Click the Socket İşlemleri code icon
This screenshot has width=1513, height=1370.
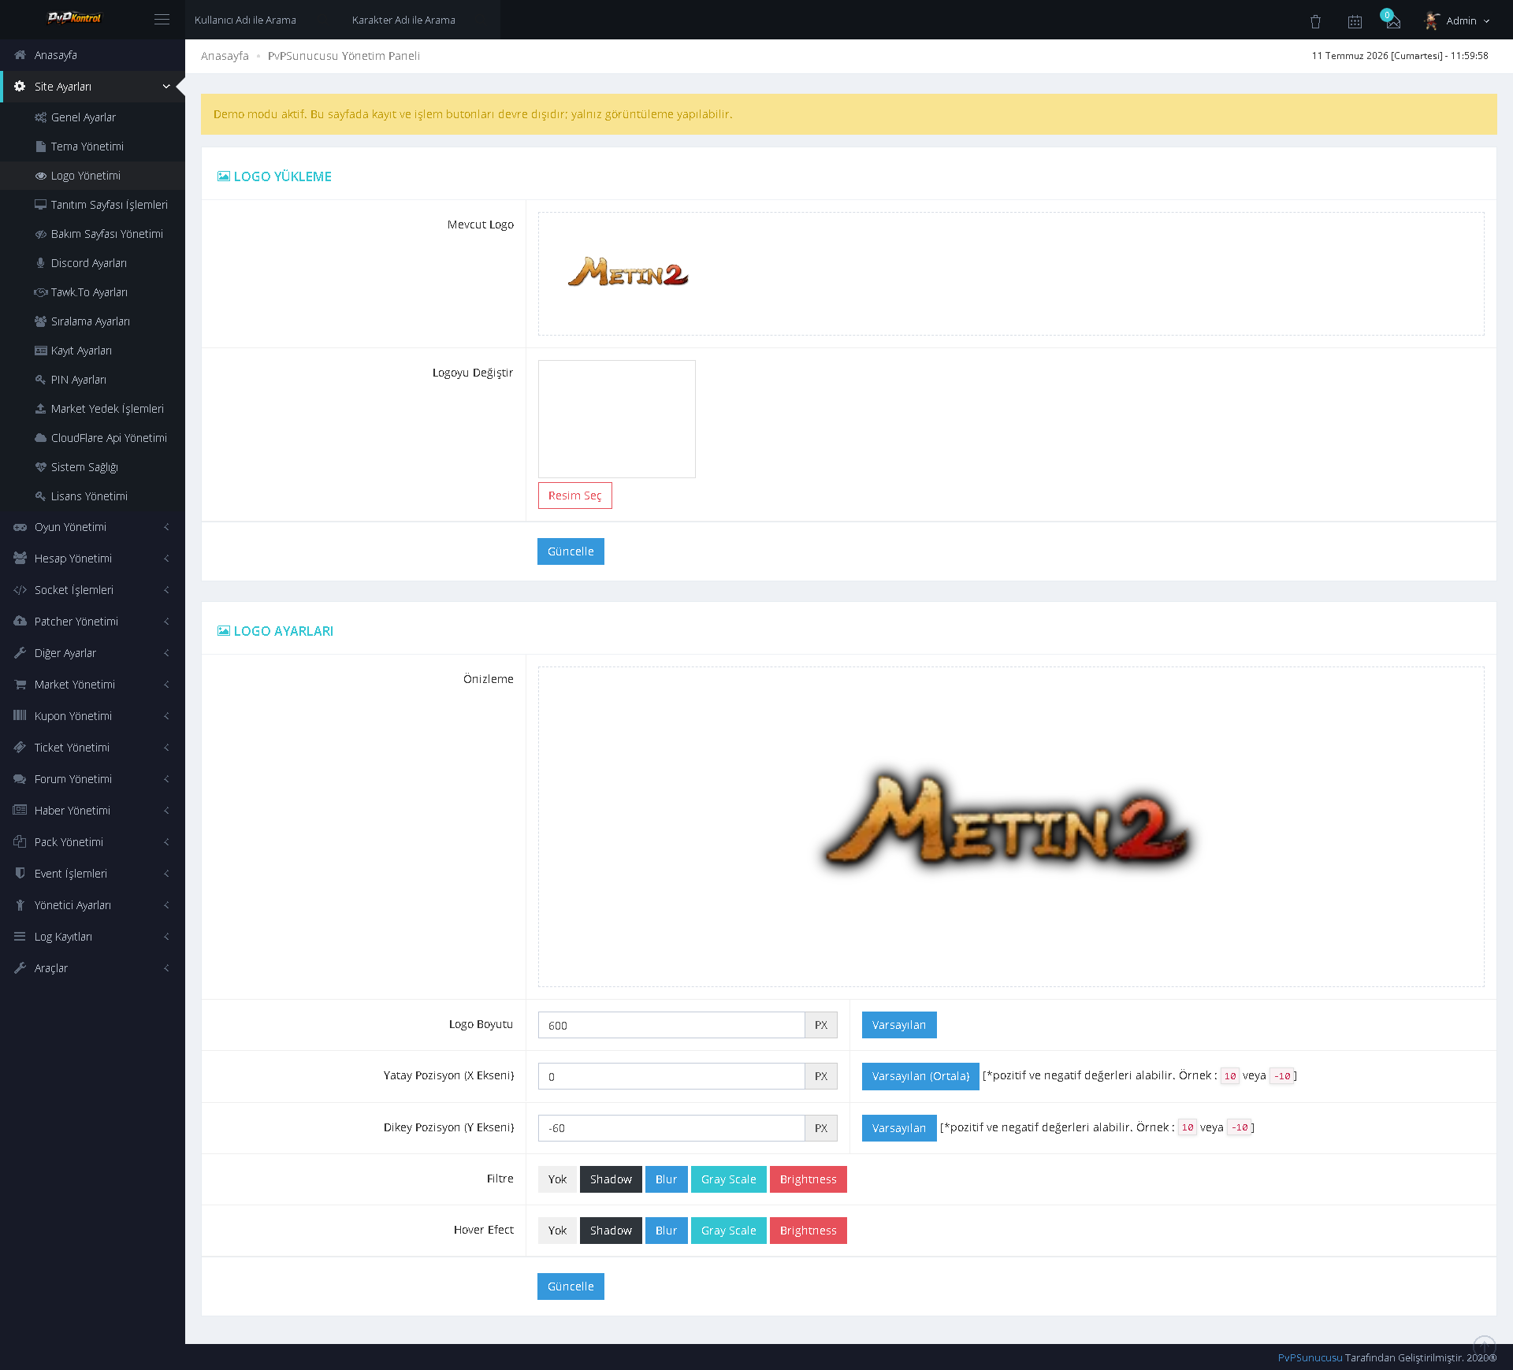pyautogui.click(x=20, y=590)
